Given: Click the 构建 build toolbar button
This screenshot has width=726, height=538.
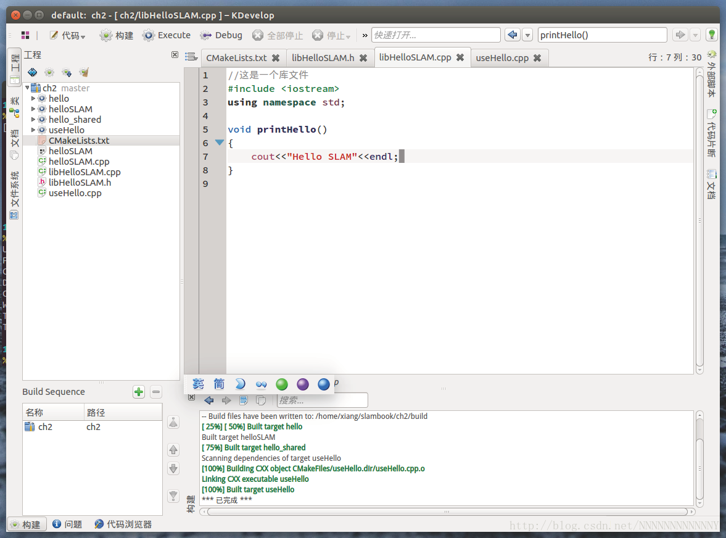Looking at the screenshot, I should point(117,35).
